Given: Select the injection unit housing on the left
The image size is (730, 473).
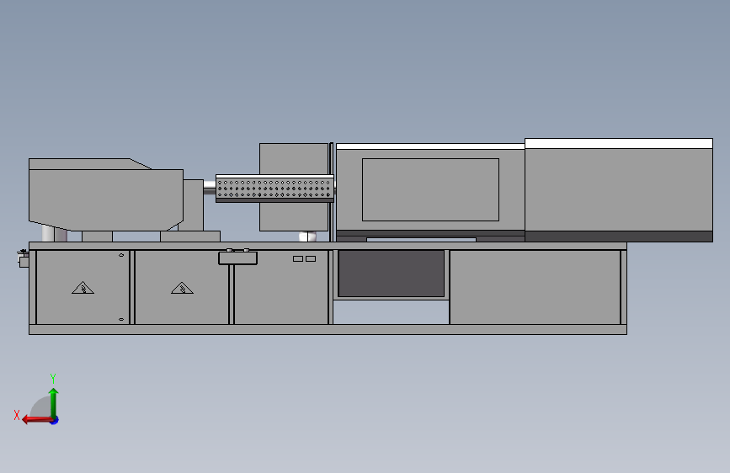Looking at the screenshot, I should (106, 194).
